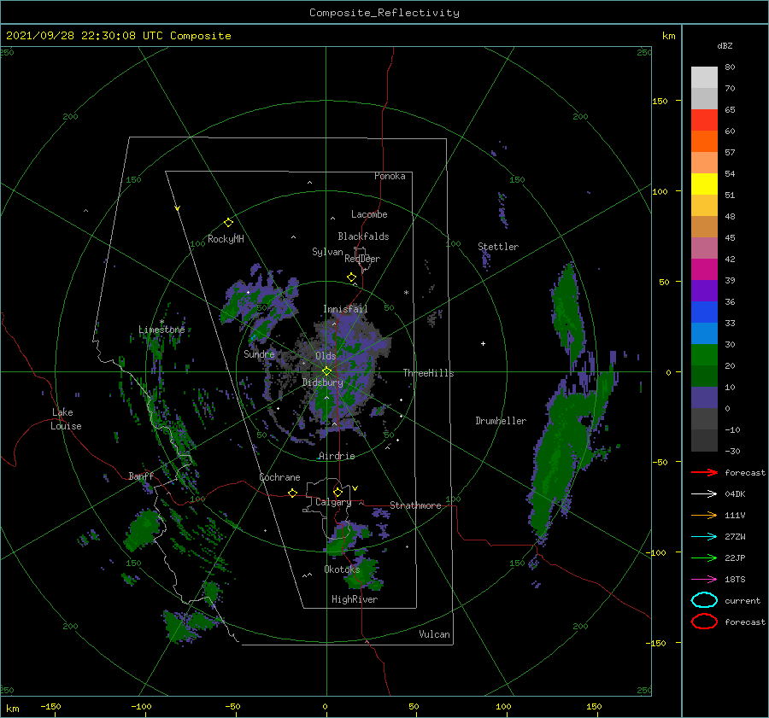Select the slate-purple 10 dBZ swatch
Viewport: 769px width, 718px height.
click(704, 398)
